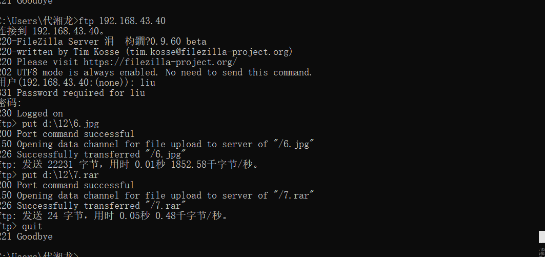Click the first 'Port command successful' line

pyautogui.click(x=75, y=134)
